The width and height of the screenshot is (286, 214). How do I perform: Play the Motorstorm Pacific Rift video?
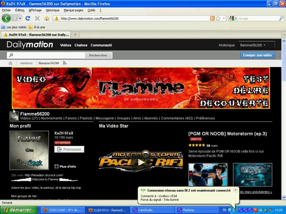pyautogui.click(x=141, y=163)
